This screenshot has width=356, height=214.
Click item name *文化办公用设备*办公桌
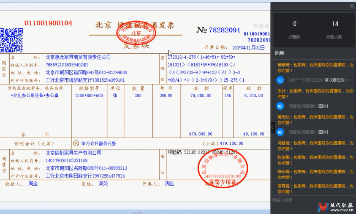pyautogui.click(x=35, y=96)
